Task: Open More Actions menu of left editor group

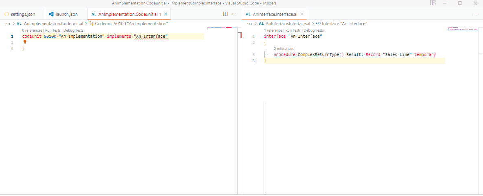Action: (234, 14)
